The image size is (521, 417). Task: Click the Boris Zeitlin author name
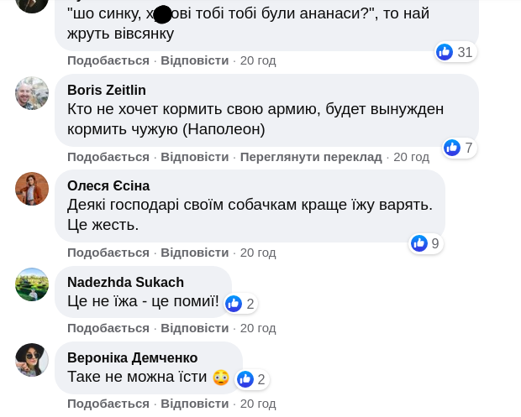[x=107, y=91]
